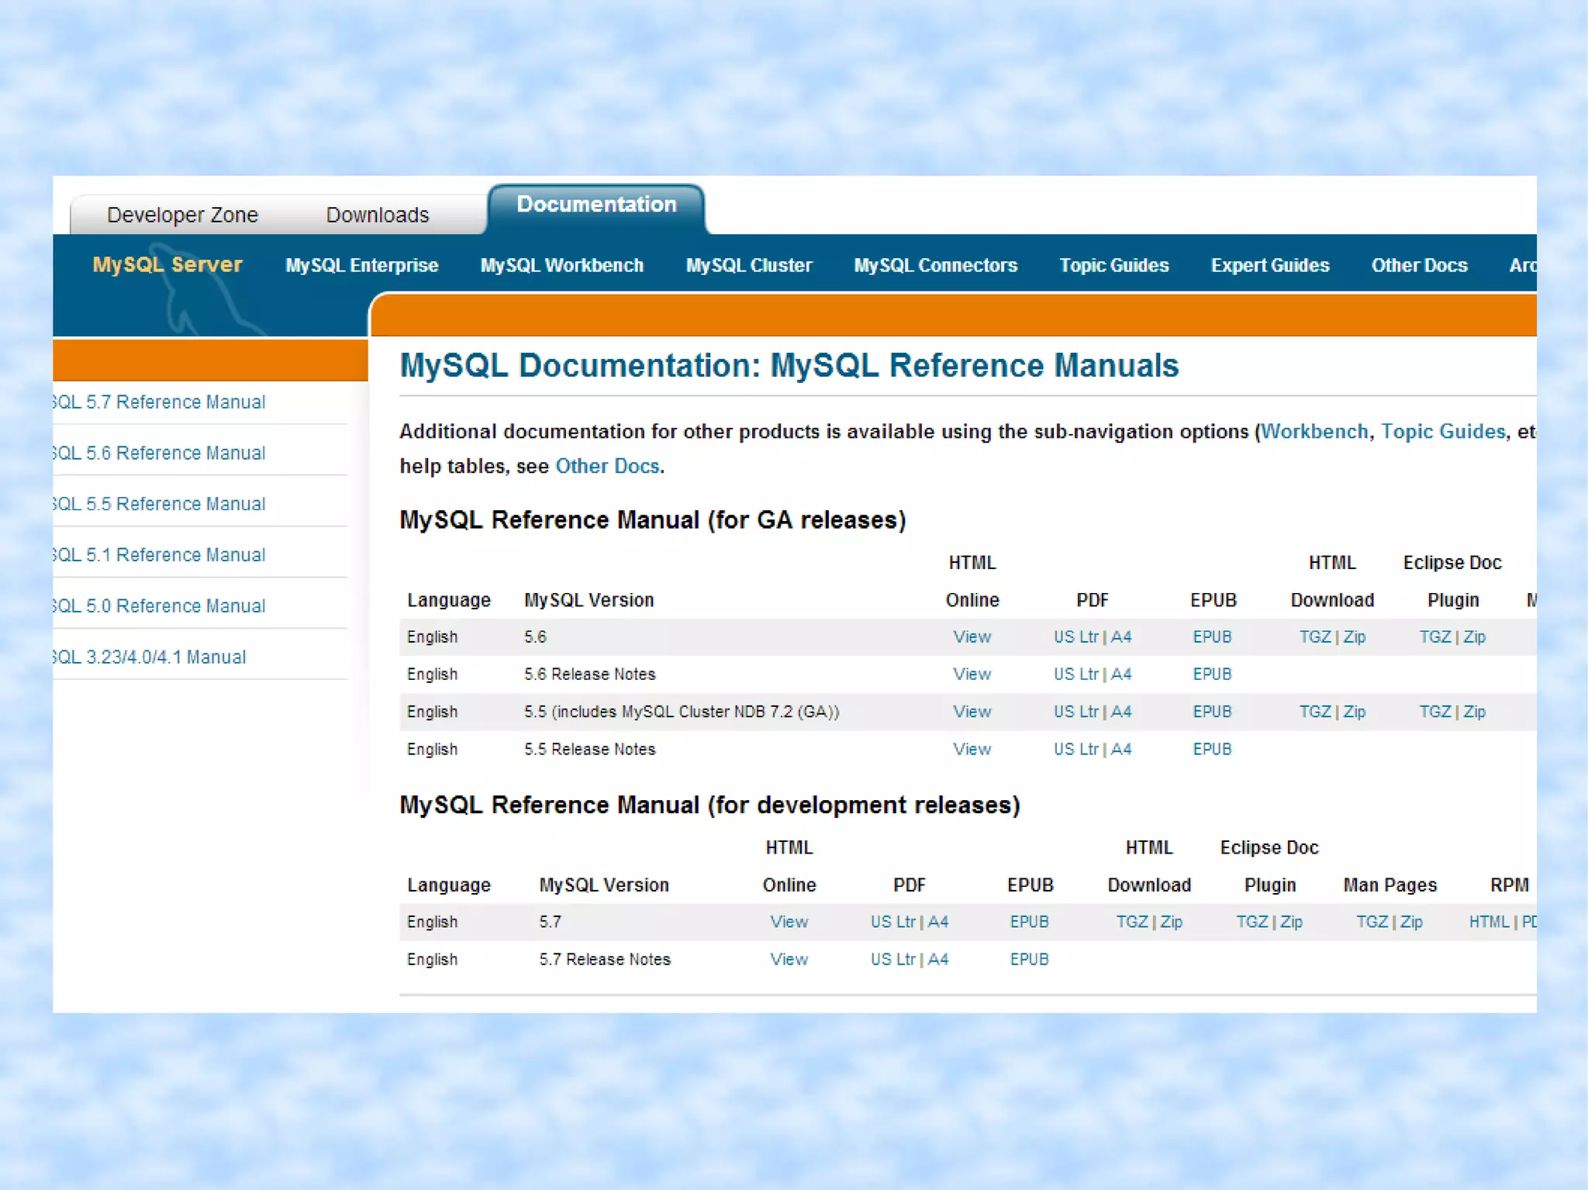Click the Other Docs link in the paragraph
The image size is (1588, 1190).
(607, 466)
